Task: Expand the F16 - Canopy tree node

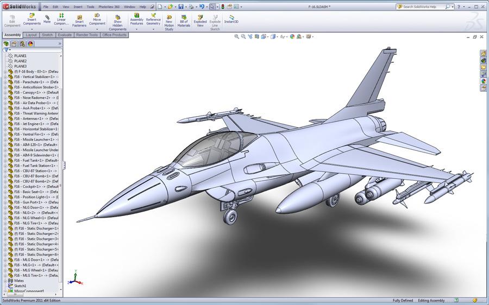Action: 5,93
